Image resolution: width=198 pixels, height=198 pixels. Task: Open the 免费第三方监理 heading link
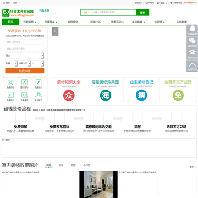(178, 82)
